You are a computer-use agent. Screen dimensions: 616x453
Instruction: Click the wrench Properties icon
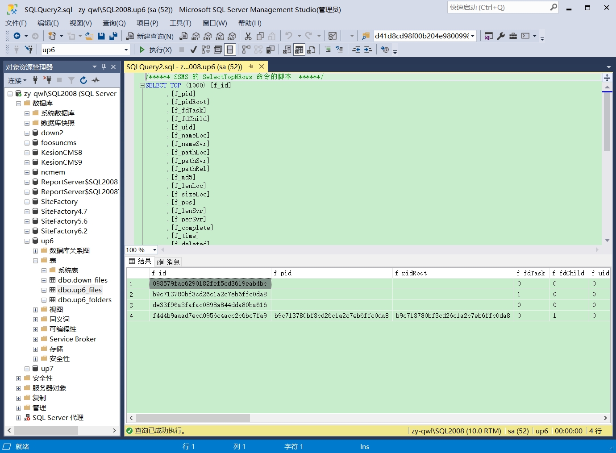(x=501, y=36)
